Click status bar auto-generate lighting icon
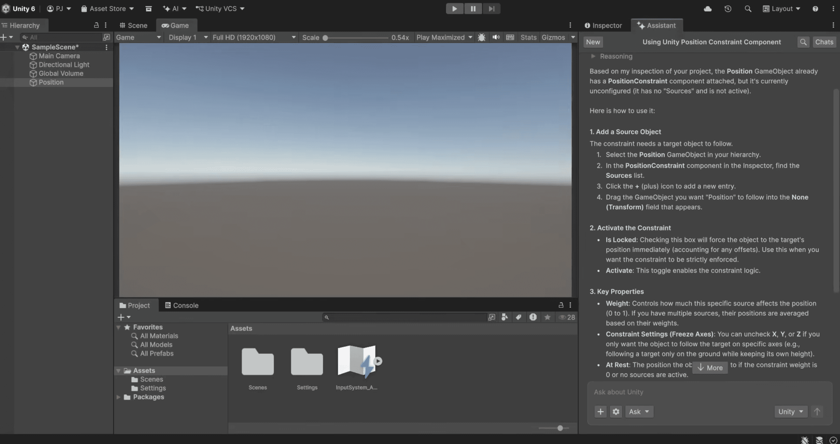This screenshot has height=444, width=840. point(819,440)
